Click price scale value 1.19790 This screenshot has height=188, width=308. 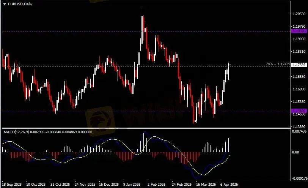[299, 26]
